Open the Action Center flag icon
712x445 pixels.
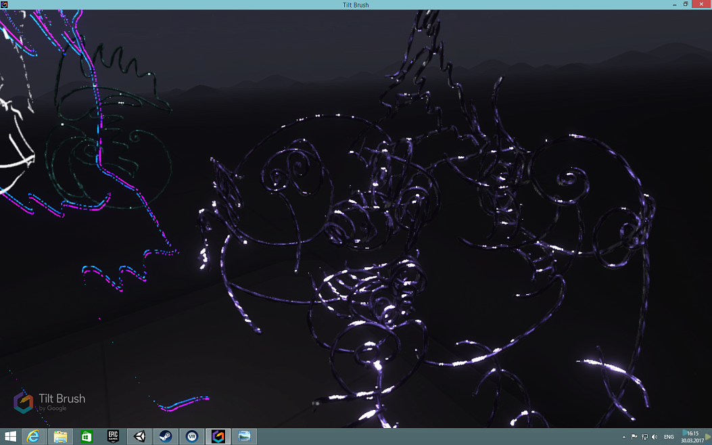tap(634, 437)
